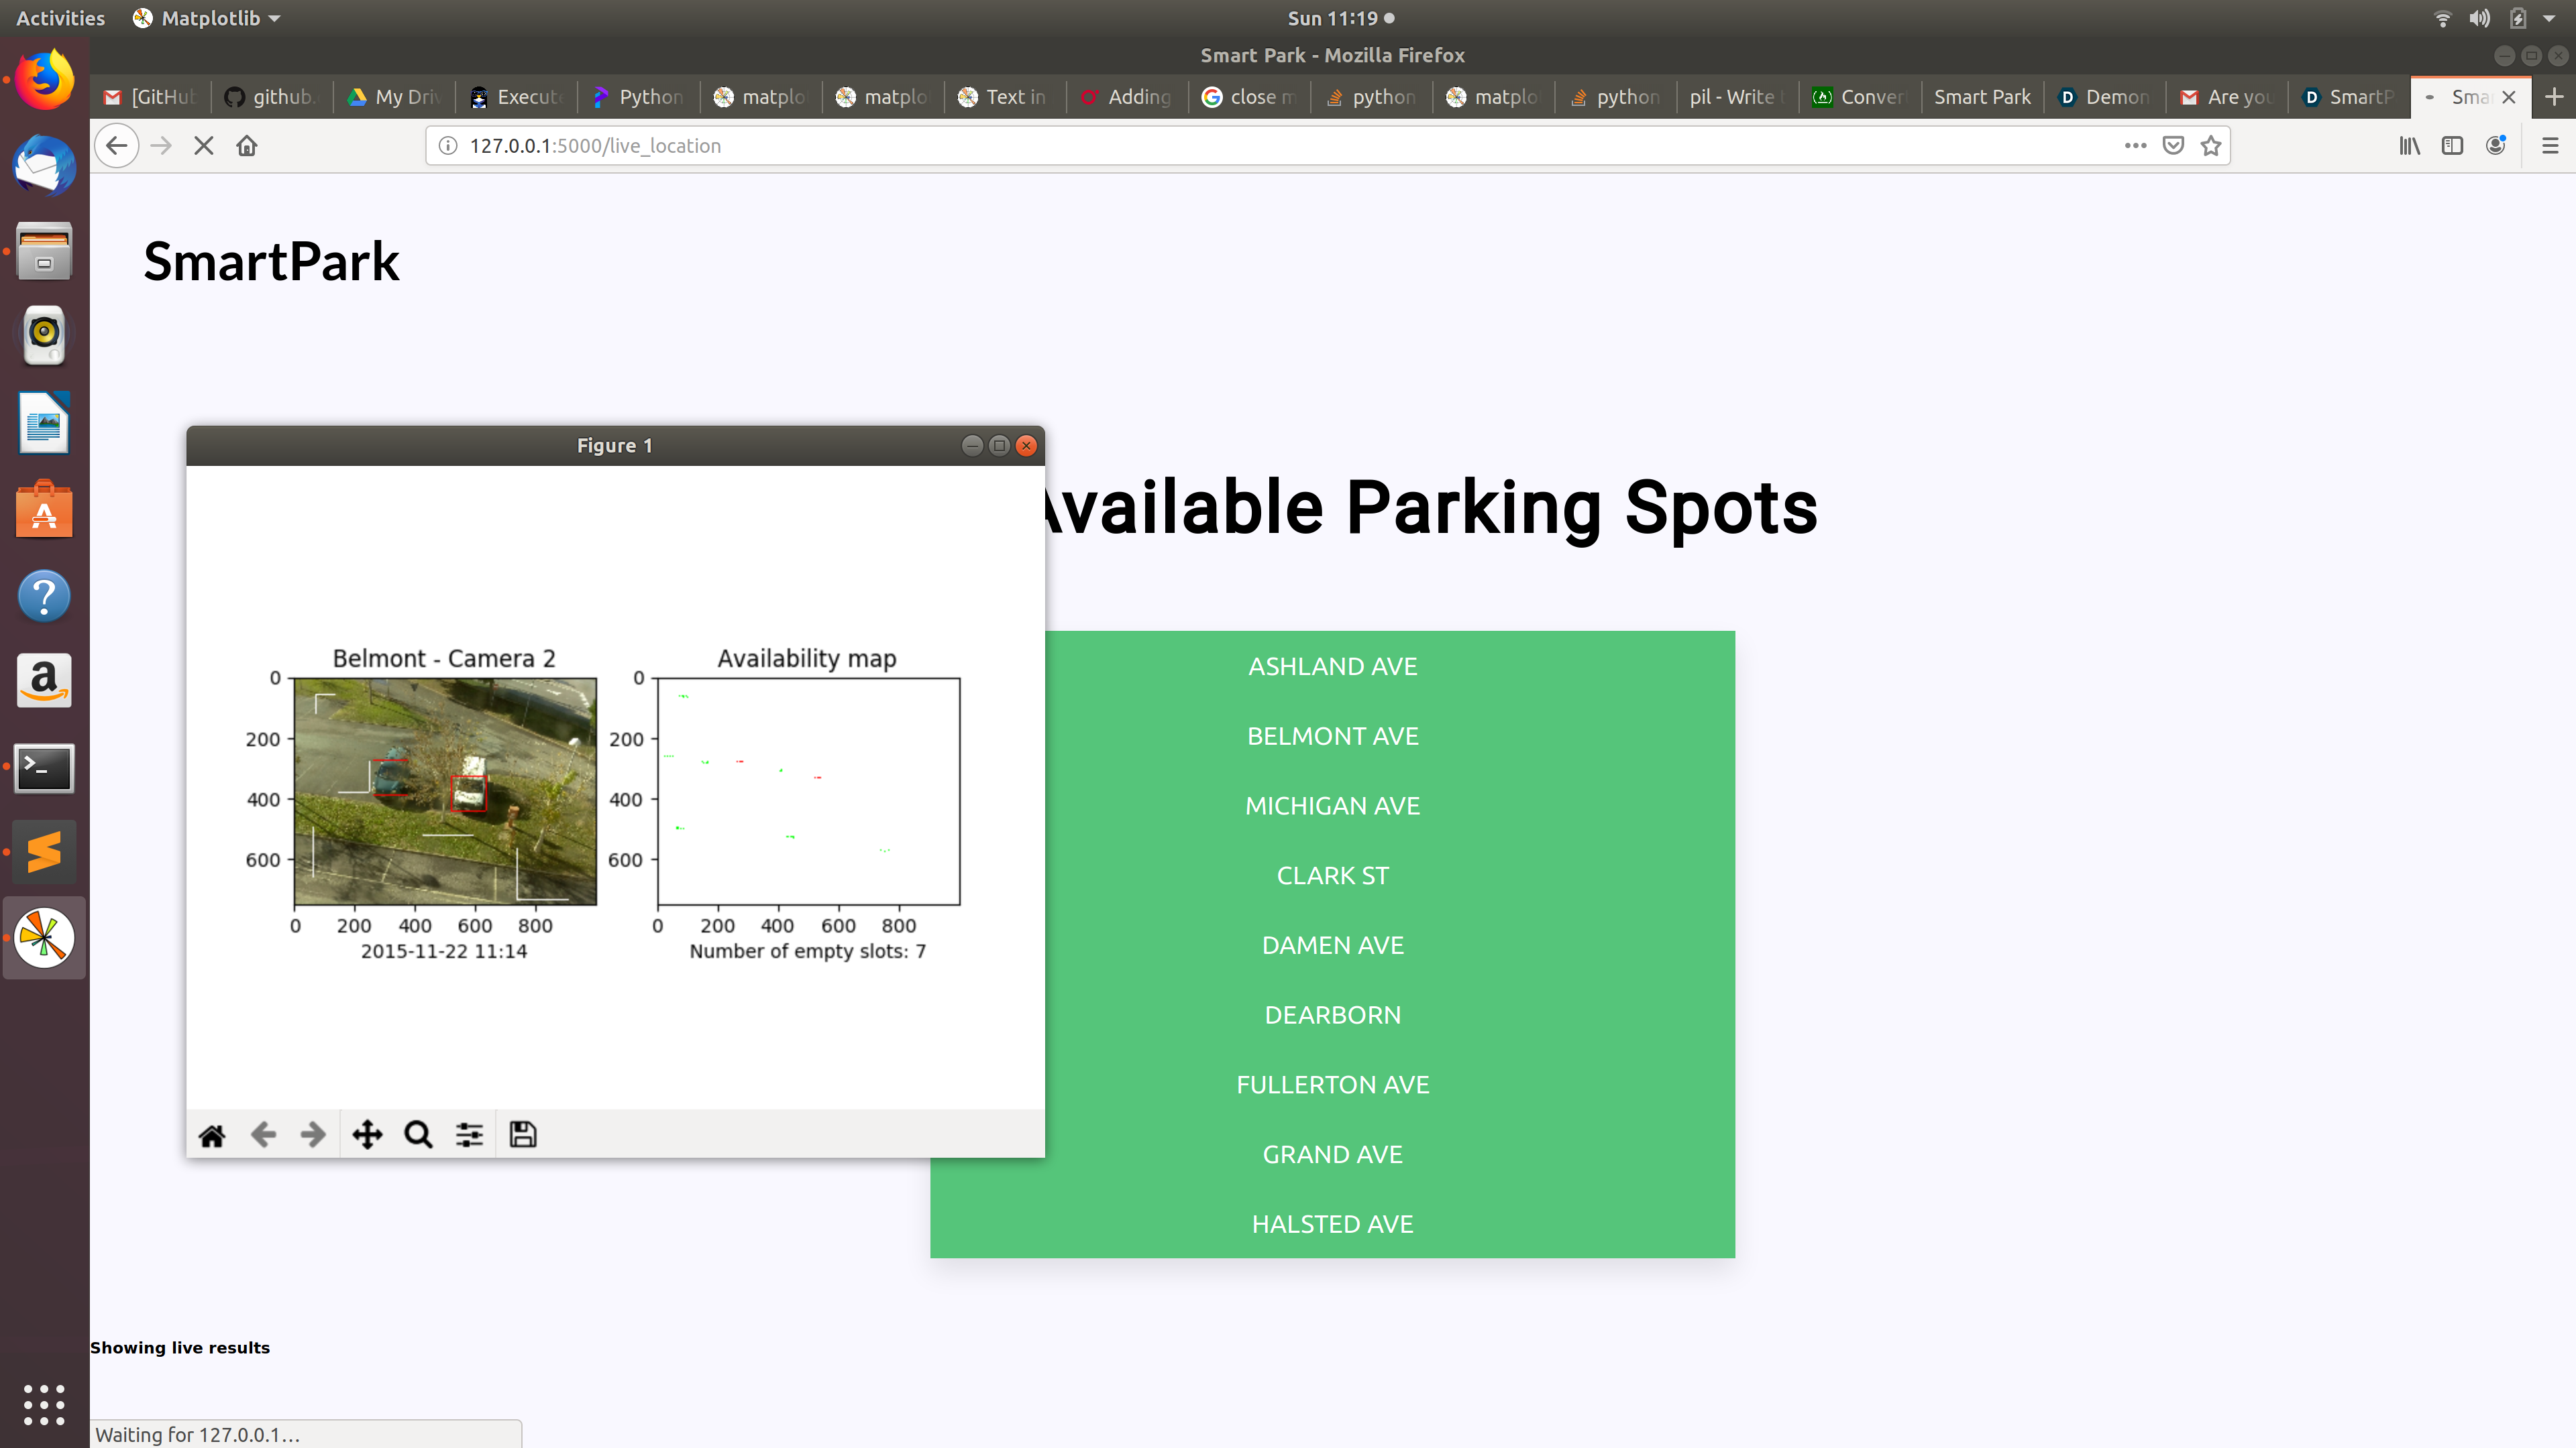
Task: Click the Save figure floppy disk icon
Action: (x=522, y=1135)
